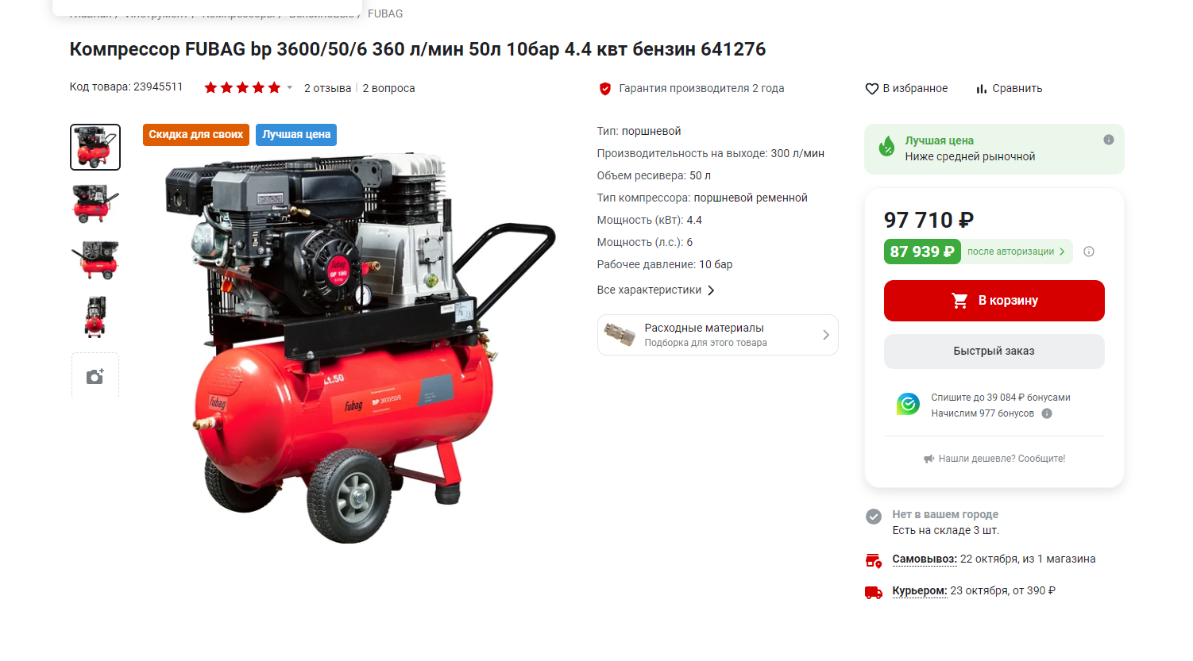This screenshot has width=1193, height=661.
Task: Click the store pickup icon near Самовывоз
Action: [x=874, y=560]
